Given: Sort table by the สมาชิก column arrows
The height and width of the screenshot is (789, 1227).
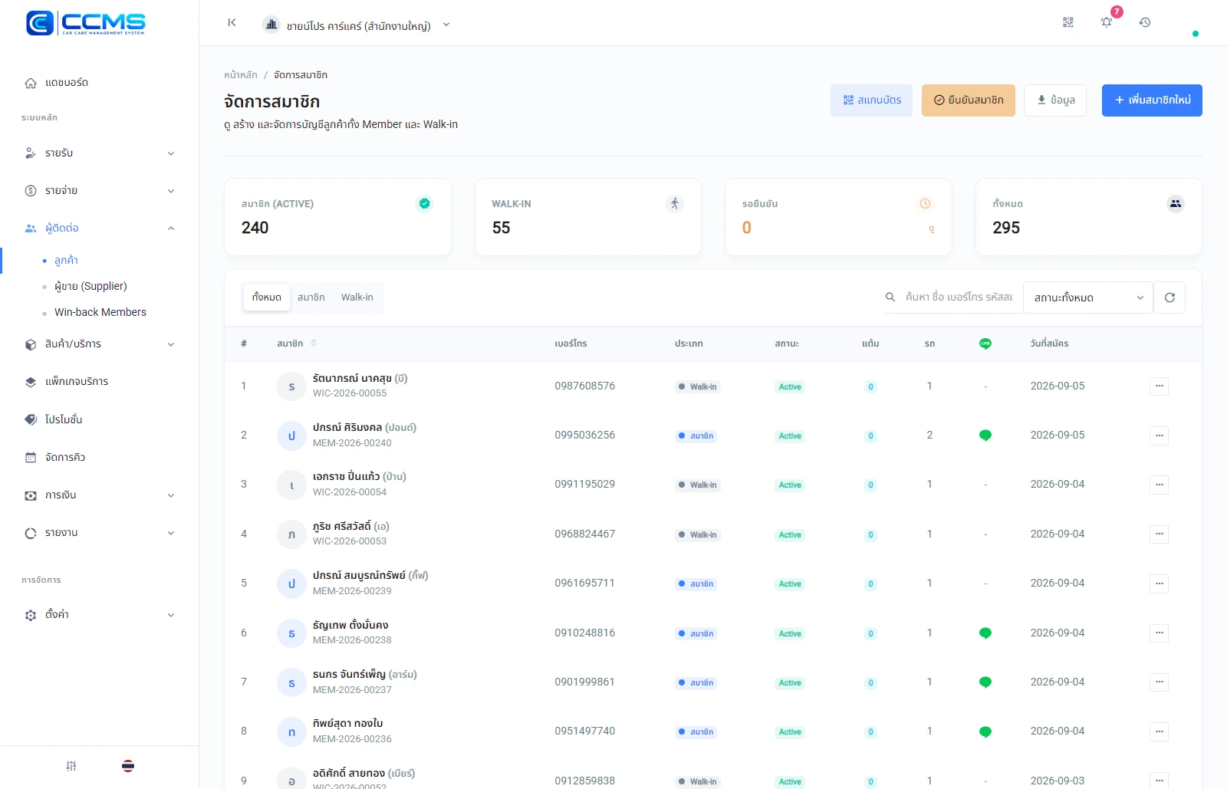Looking at the screenshot, I should coord(314,344).
